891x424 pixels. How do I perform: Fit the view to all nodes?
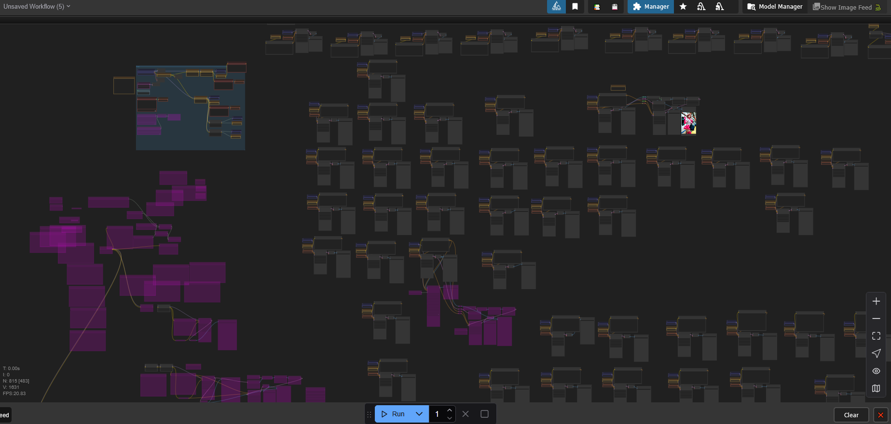877,336
